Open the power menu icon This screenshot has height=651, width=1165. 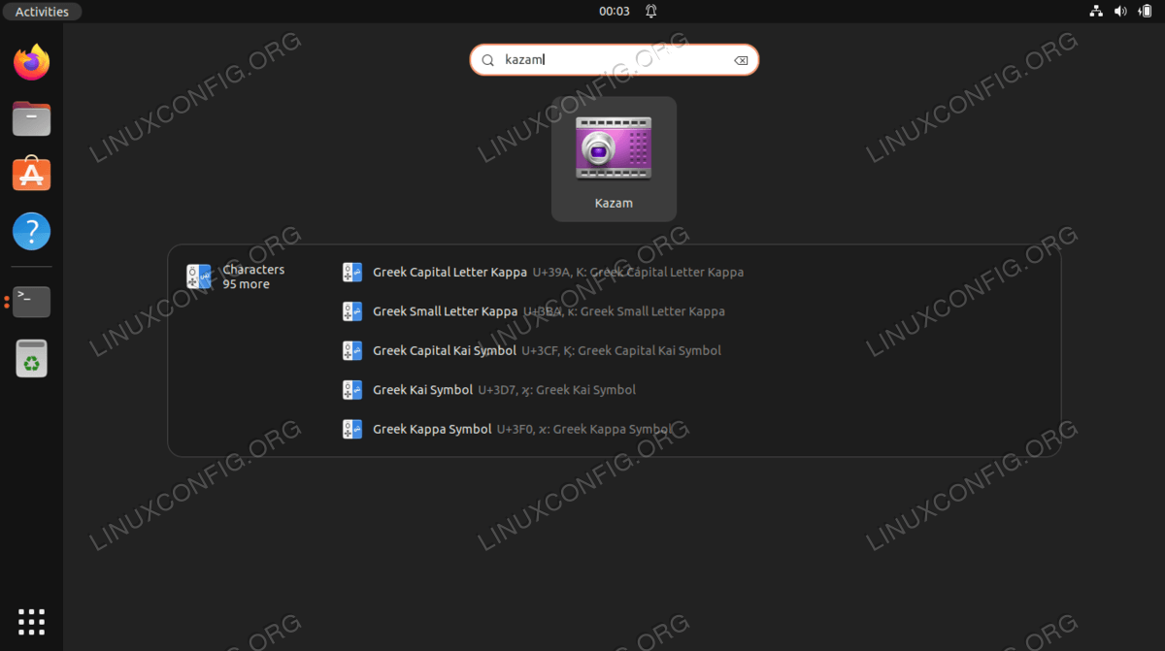pos(1146,12)
